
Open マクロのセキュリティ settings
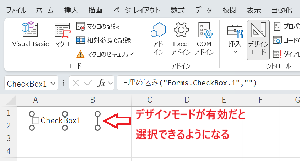click(105, 54)
